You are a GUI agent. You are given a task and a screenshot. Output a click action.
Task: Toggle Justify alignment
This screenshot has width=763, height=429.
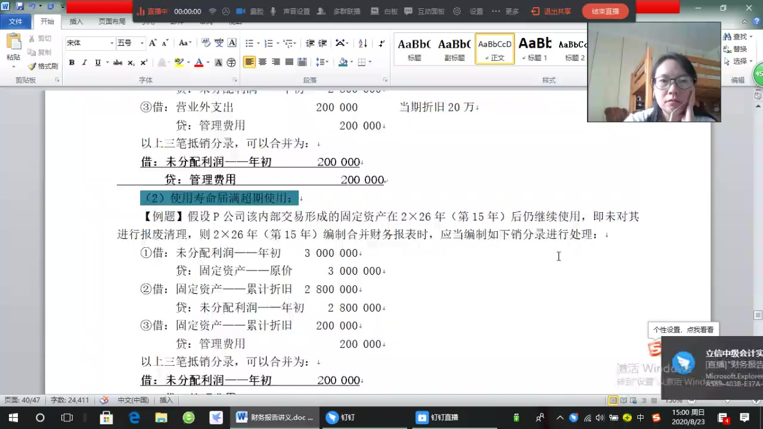coord(289,62)
